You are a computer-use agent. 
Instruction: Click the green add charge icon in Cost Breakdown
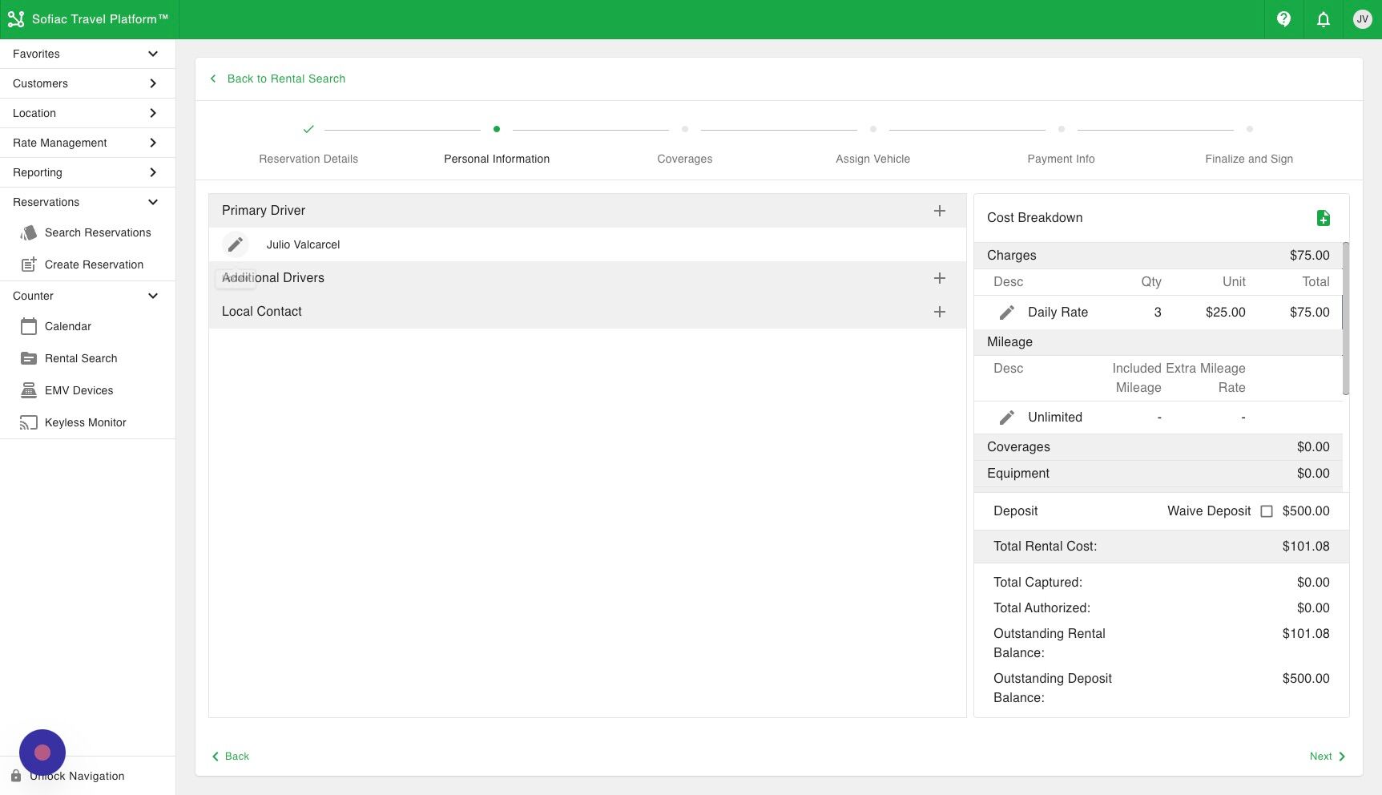[x=1324, y=217]
